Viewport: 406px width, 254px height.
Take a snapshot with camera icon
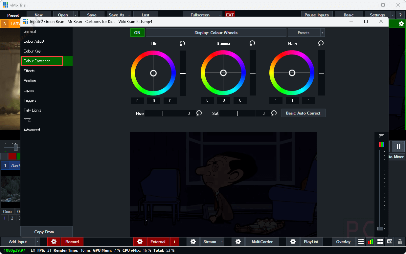coord(390,242)
